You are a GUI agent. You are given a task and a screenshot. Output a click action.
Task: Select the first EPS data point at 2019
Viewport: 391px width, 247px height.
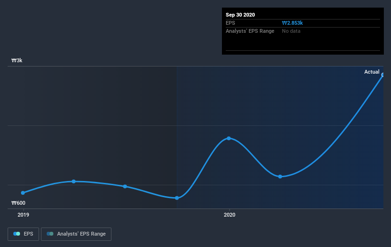[x=23, y=193]
